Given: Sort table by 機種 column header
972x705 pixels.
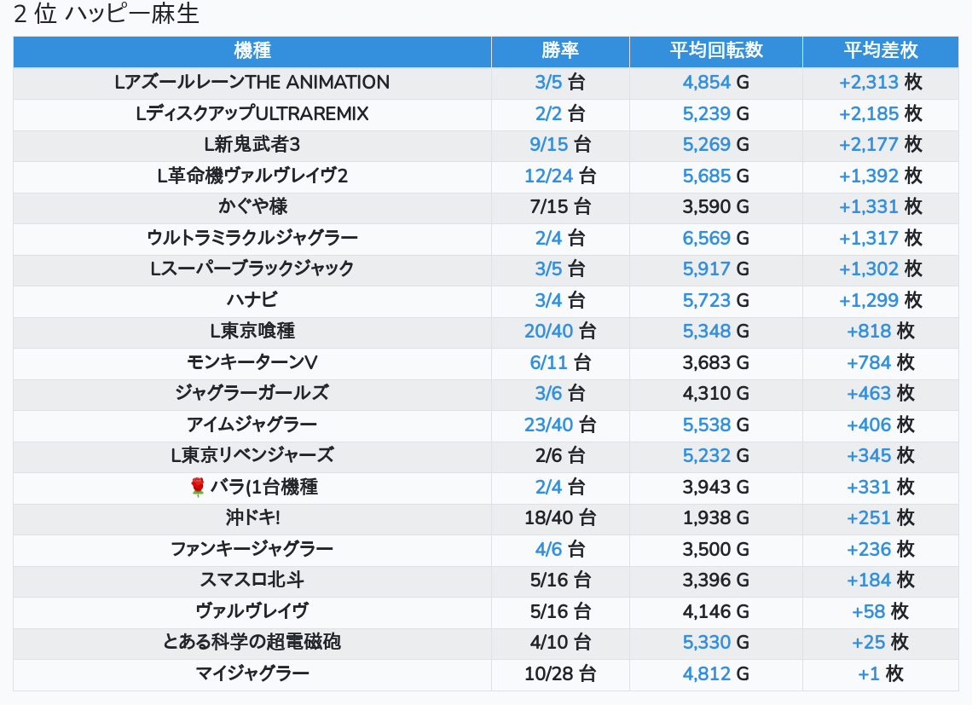Looking at the screenshot, I should click(x=252, y=51).
